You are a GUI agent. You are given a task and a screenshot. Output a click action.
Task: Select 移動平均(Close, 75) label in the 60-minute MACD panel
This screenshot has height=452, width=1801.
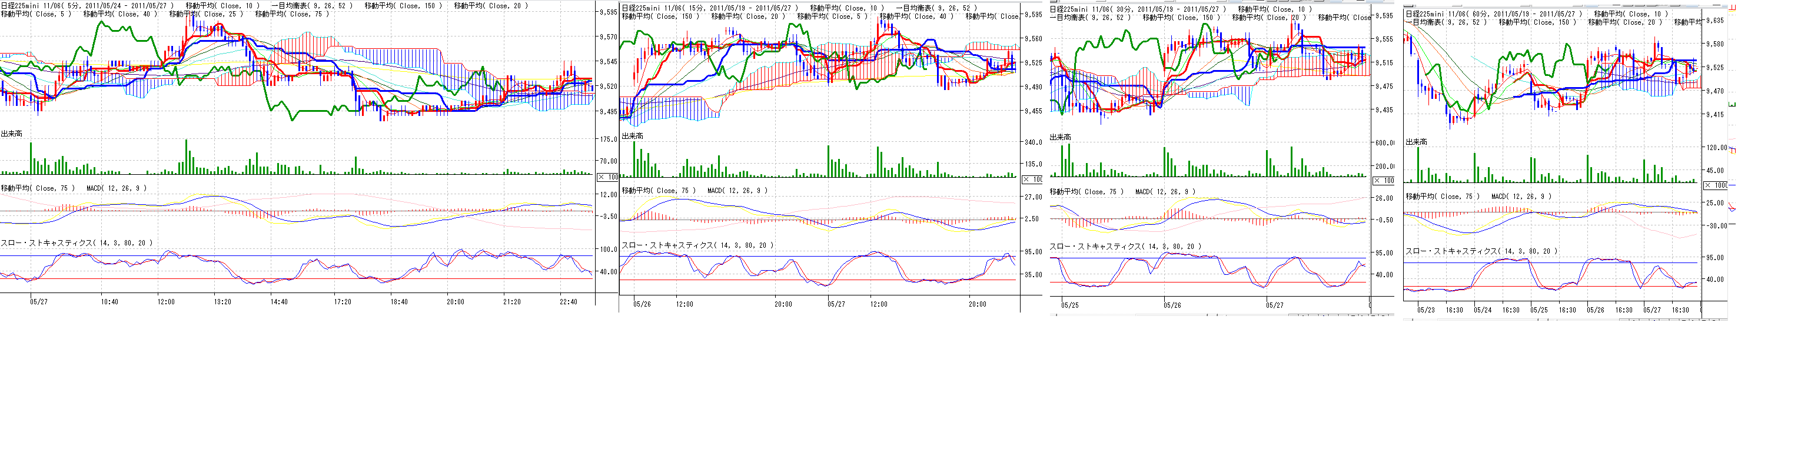pyautogui.click(x=1443, y=197)
